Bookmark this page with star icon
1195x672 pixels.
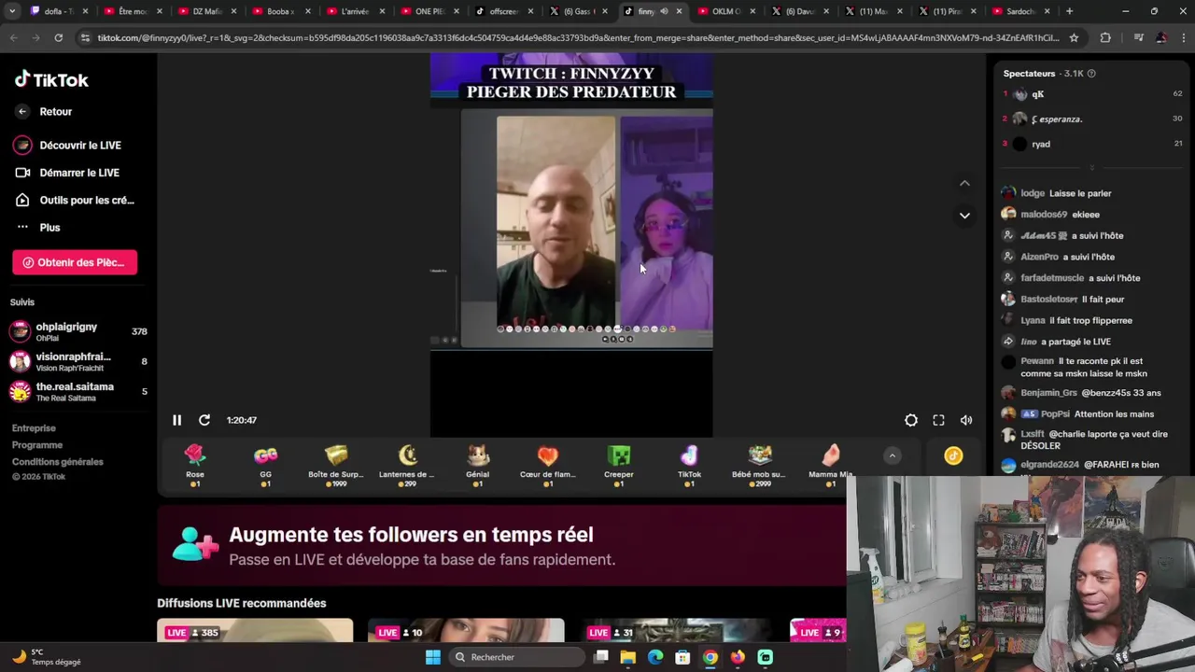click(x=1074, y=37)
